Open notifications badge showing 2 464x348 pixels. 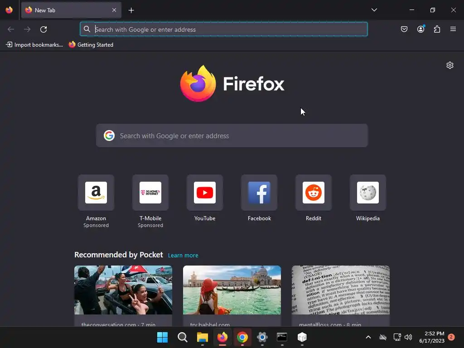(451, 337)
